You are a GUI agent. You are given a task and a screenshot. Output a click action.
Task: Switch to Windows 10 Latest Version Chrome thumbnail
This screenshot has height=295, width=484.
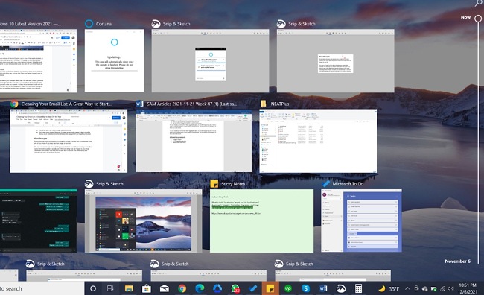[38, 61]
